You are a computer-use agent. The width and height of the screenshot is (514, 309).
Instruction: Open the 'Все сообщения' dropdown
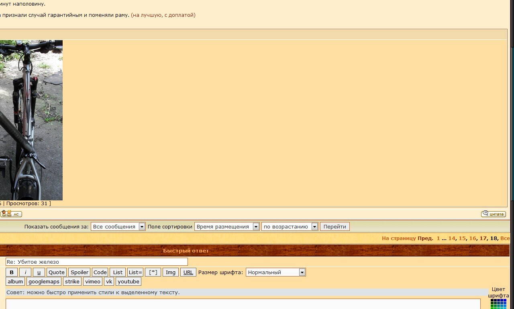(118, 226)
